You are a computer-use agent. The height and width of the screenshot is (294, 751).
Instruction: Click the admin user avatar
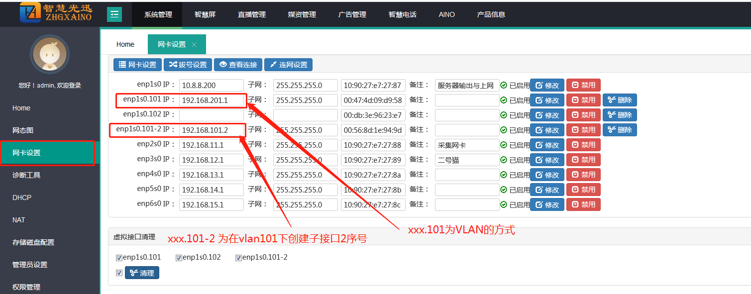[49, 55]
